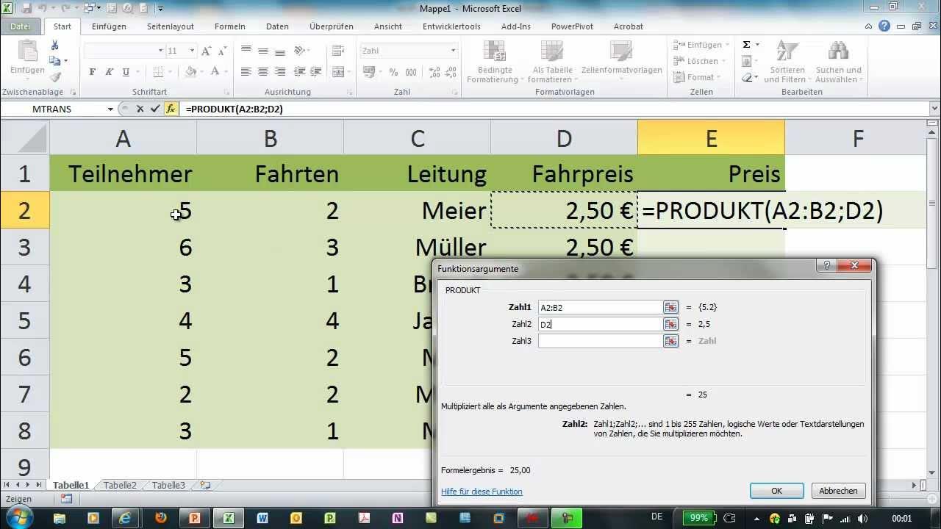Viewport: 941px width, 529px height.
Task: Click the Zellenformatvorlagen icon
Action: 622,51
